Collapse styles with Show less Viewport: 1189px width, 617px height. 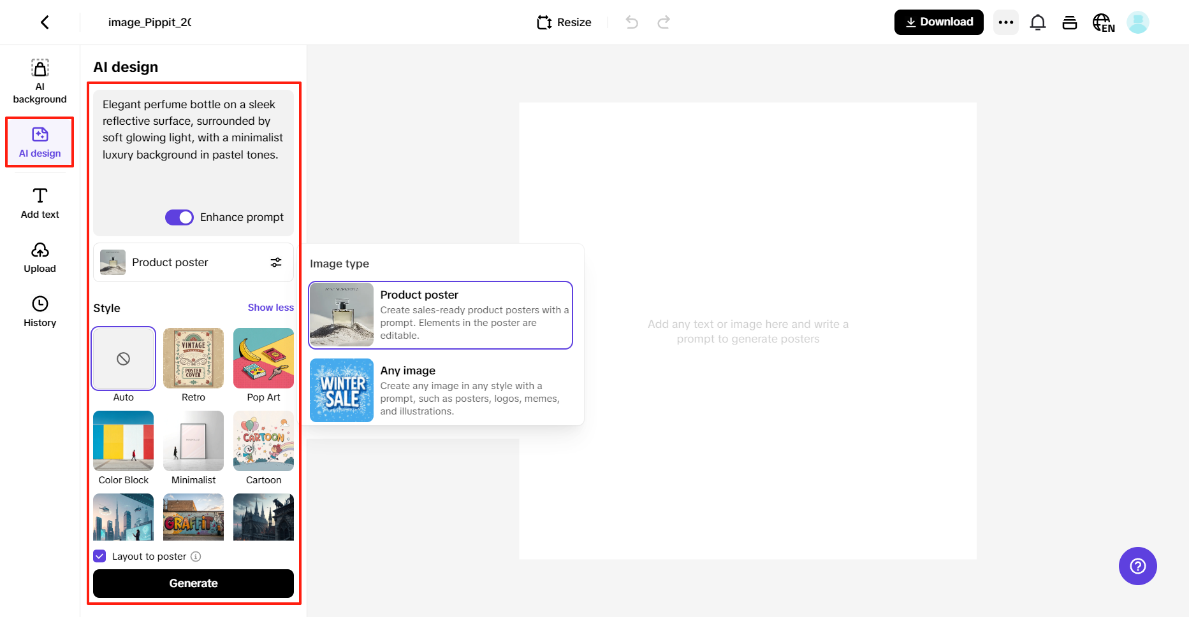pos(270,308)
